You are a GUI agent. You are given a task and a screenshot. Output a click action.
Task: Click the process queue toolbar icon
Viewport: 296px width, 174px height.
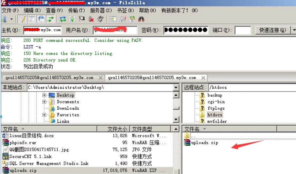tap(72, 19)
